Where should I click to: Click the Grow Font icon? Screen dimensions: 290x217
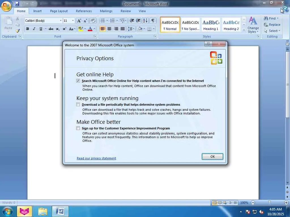(79, 21)
